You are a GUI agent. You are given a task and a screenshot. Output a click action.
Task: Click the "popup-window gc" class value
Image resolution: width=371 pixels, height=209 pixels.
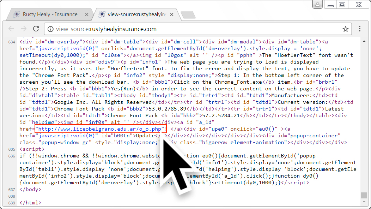click(x=65, y=142)
